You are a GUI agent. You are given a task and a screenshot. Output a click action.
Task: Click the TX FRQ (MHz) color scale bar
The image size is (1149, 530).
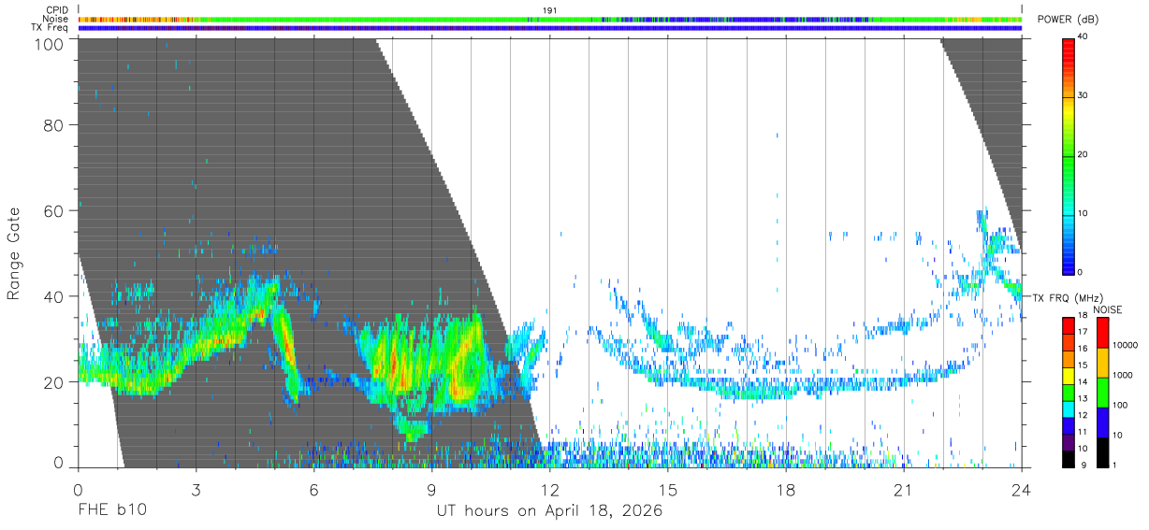[x=1068, y=392]
